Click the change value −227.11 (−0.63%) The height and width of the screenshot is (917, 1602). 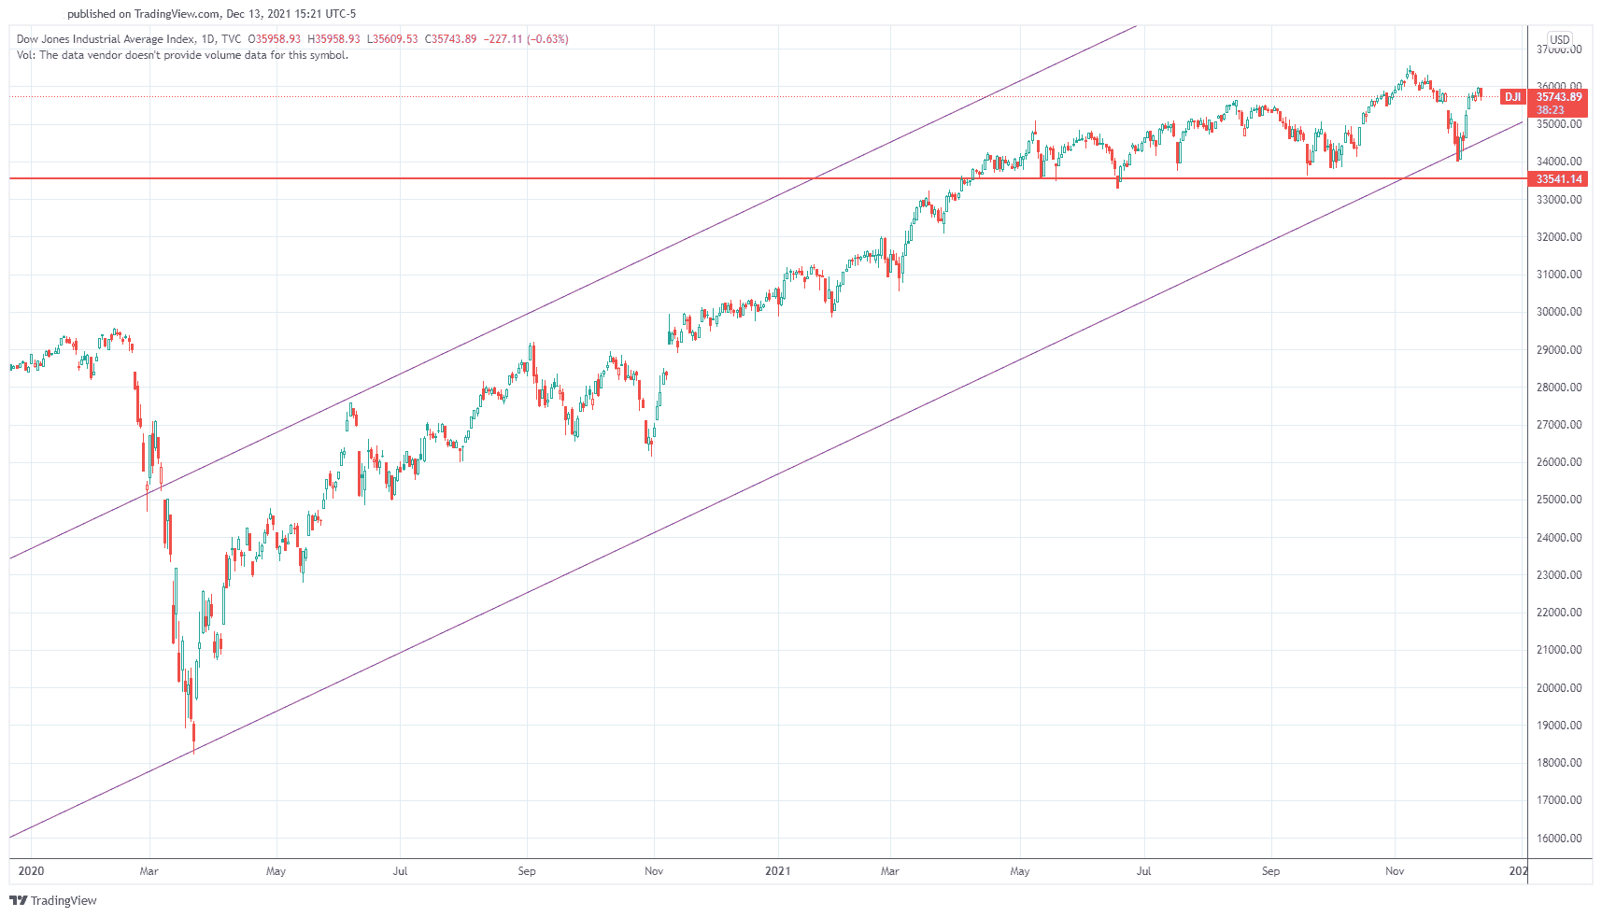526,39
